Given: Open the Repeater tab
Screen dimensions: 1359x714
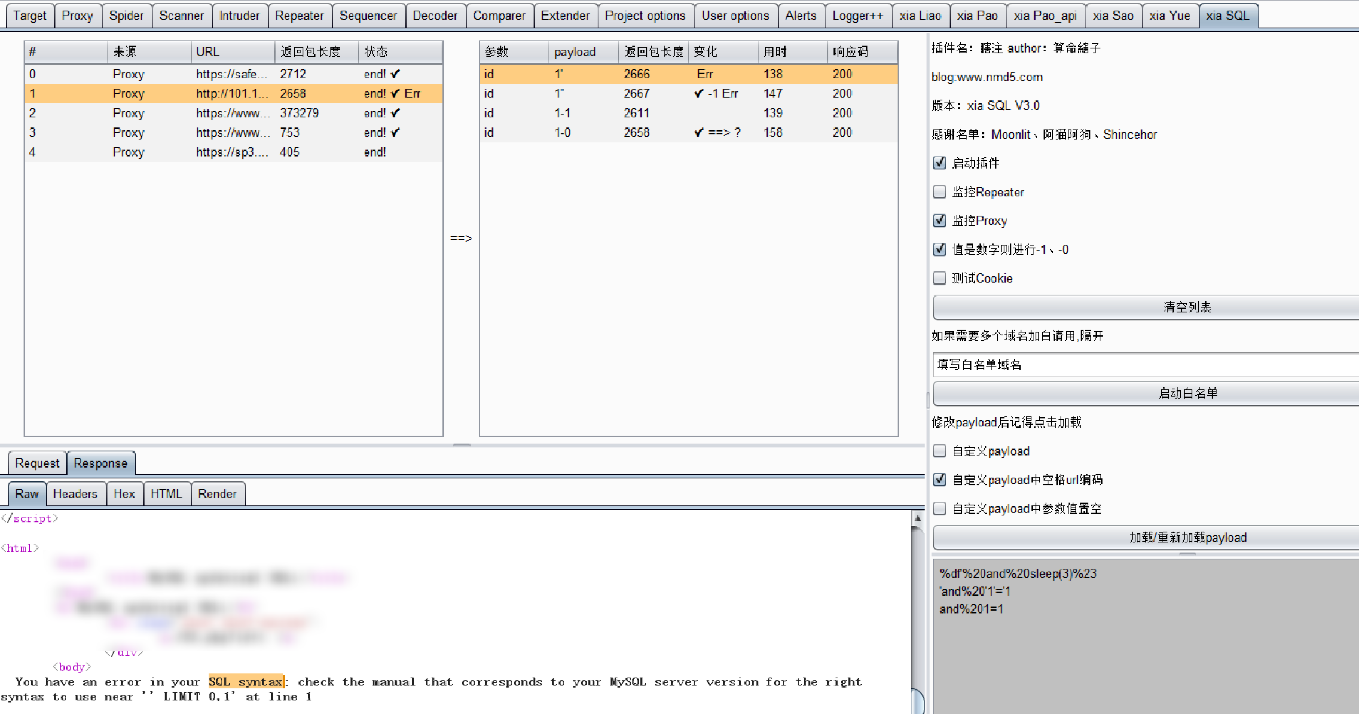Looking at the screenshot, I should 299,16.
